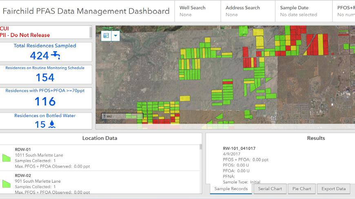This screenshot has width=355, height=199.
Task: Click the 1011 South Marlette Lane address
Action: tap(39, 155)
